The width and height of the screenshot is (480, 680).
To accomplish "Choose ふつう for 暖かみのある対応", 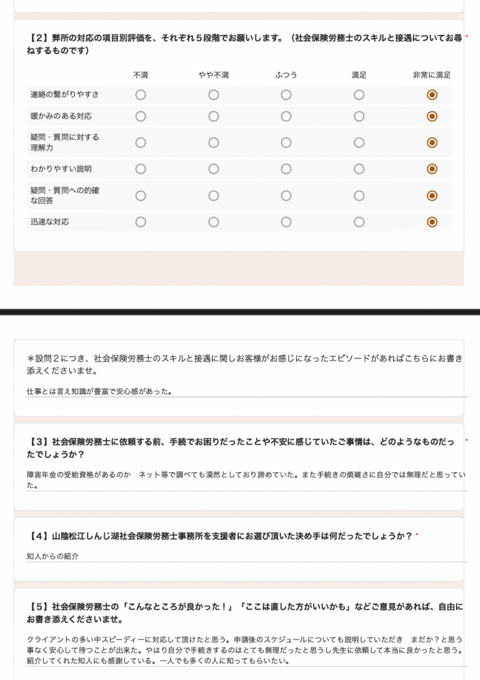I will 286,116.
